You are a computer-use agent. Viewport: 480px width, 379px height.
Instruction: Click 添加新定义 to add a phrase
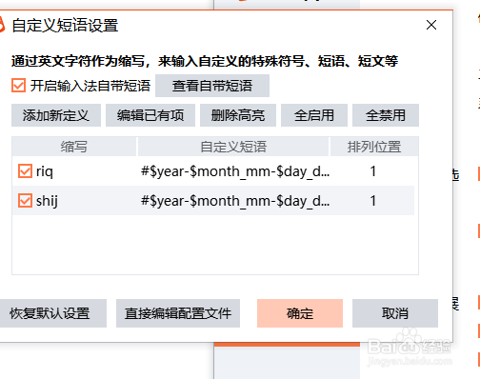(56, 115)
